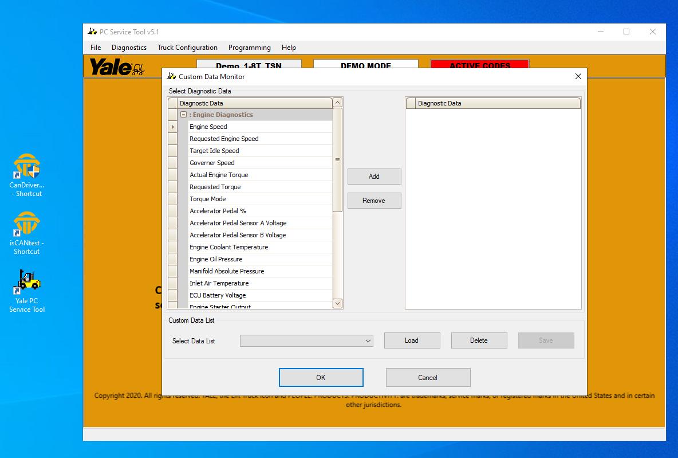Click the red ACTIVE CODES indicator
Screen dimensions: 678x458
click(480, 65)
